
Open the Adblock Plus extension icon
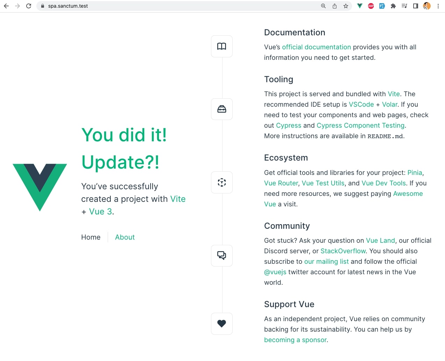tap(371, 6)
